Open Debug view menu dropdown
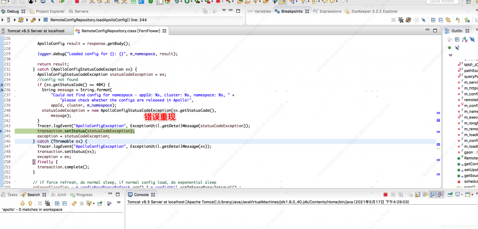Viewport: 478px width, 229px height. tap(224, 10)
